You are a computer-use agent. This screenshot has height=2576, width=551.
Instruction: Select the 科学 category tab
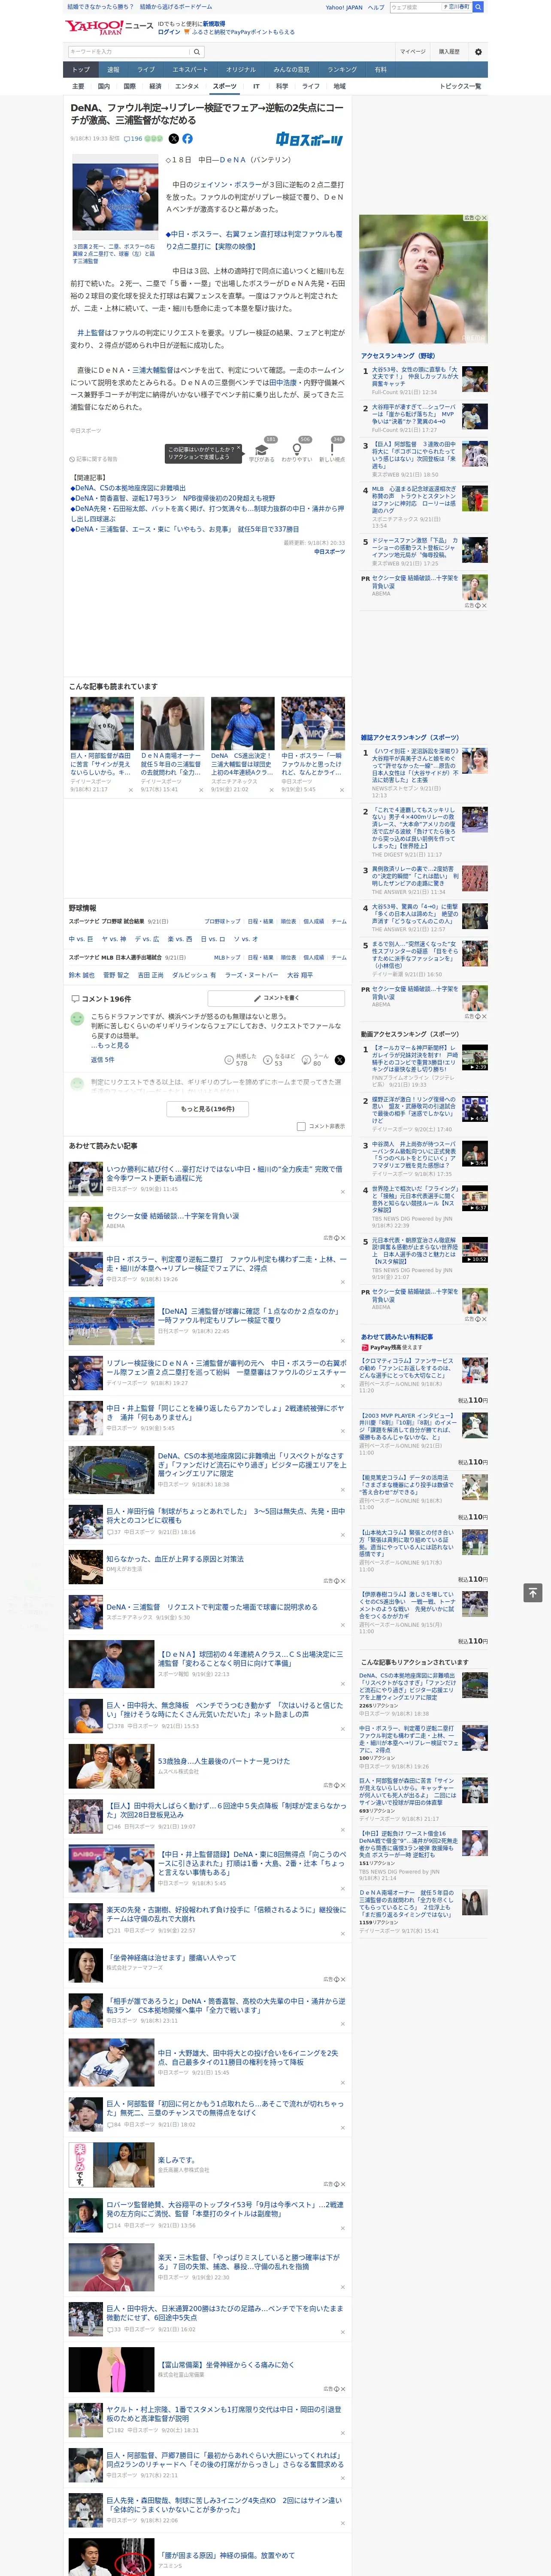[282, 86]
